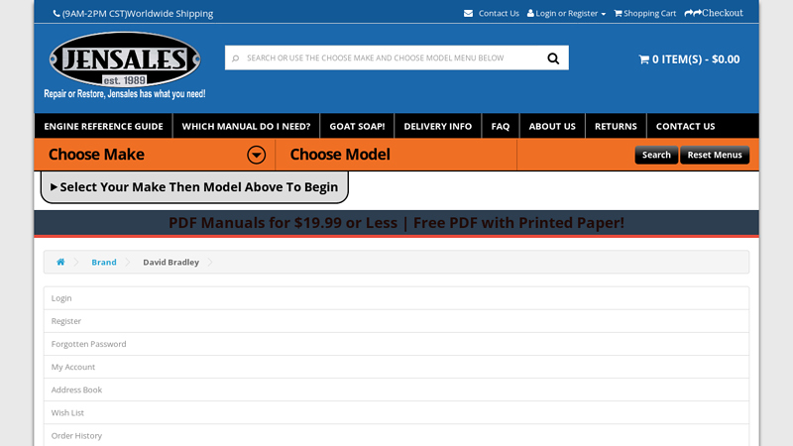Image resolution: width=793 pixels, height=446 pixels.
Task: Expand the Login or Register menu
Action: click(566, 14)
